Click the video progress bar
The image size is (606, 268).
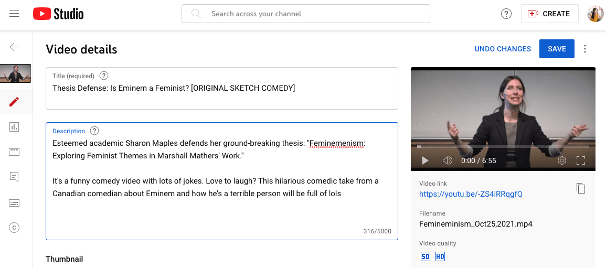click(503, 147)
